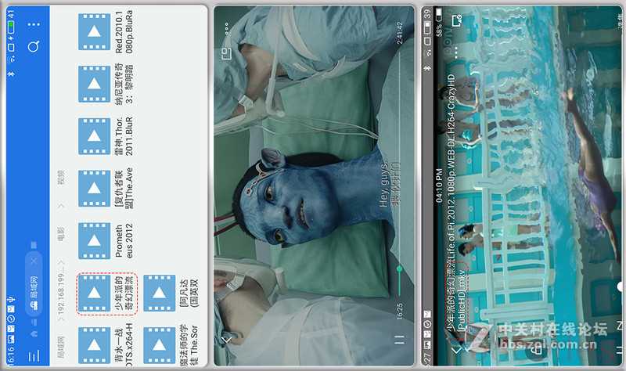
Task: Click the elapsed time 16:25 in Avatar player
Action: pyautogui.click(x=400, y=311)
